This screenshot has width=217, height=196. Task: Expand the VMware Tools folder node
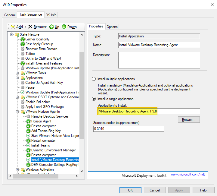[17, 73]
